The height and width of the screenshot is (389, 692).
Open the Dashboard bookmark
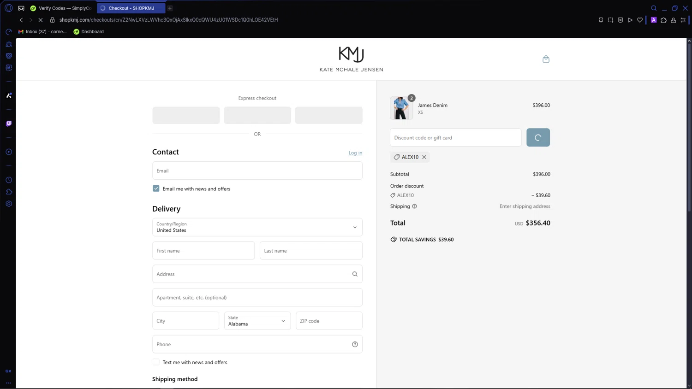pos(89,32)
